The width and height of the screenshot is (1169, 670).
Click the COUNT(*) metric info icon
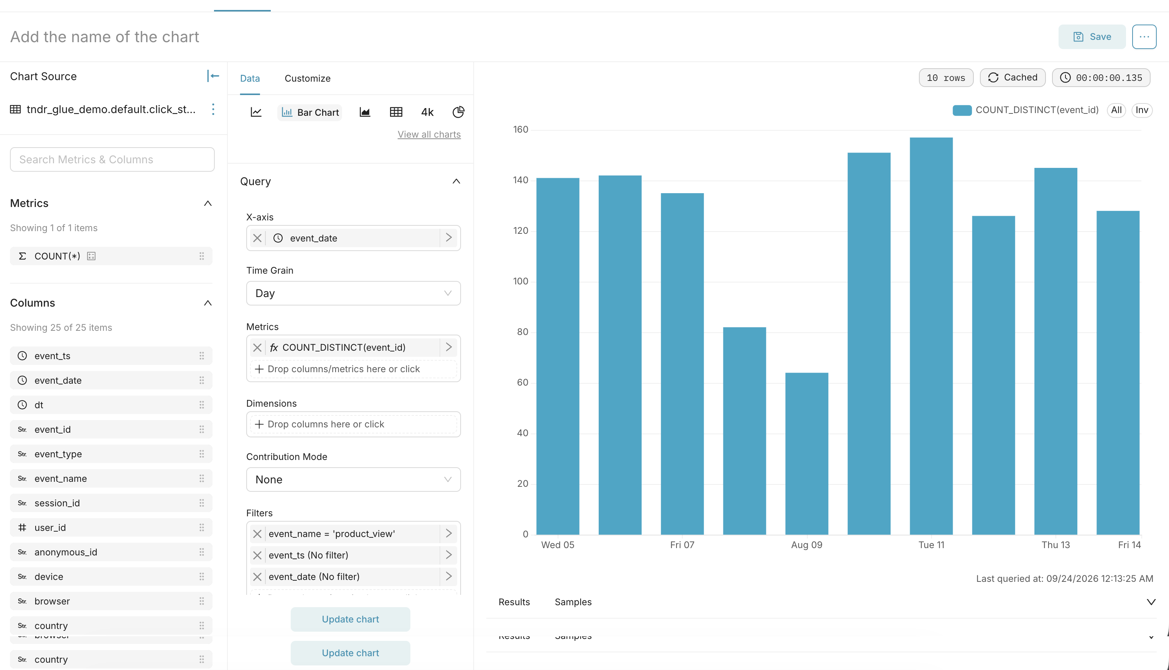[x=91, y=256]
